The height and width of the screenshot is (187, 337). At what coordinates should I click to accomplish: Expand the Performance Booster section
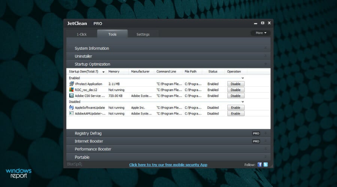(x=168, y=149)
